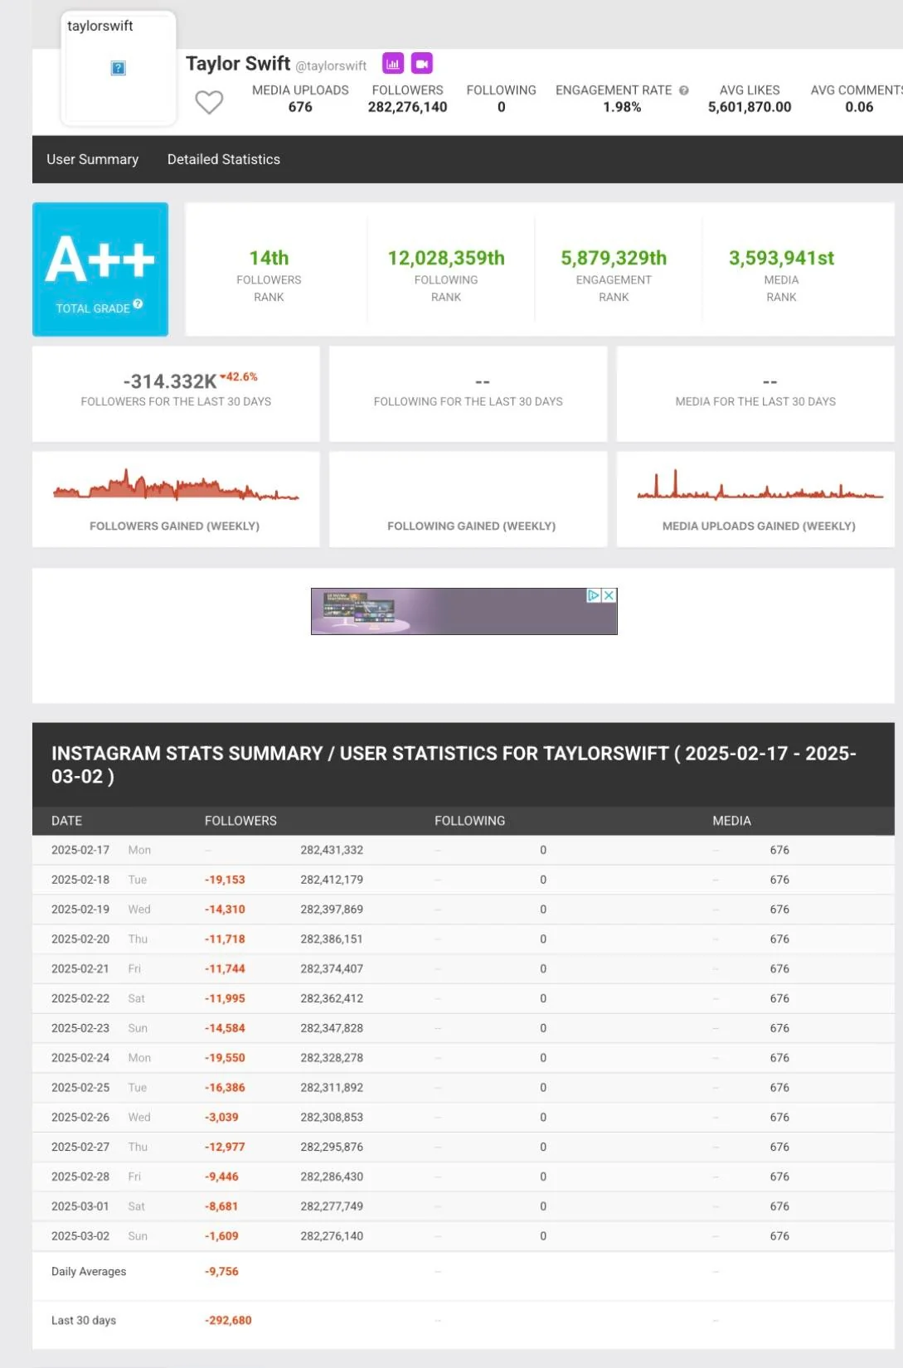The width and height of the screenshot is (903, 1368).
Task: Click the Instagram Stats Summary heading
Action: coord(454,764)
